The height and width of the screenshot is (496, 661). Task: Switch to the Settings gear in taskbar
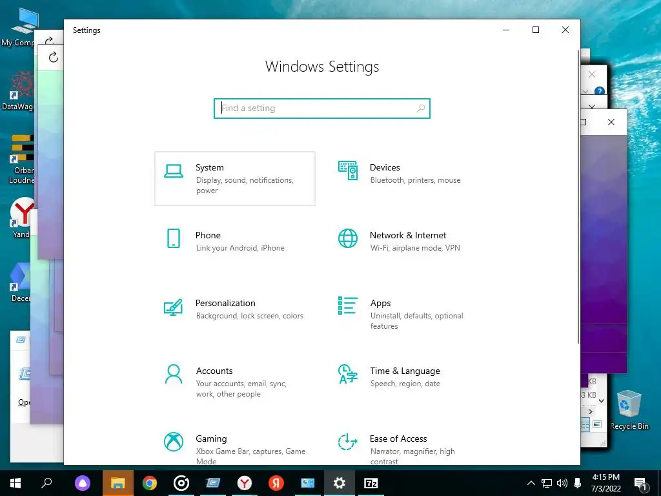(340, 483)
